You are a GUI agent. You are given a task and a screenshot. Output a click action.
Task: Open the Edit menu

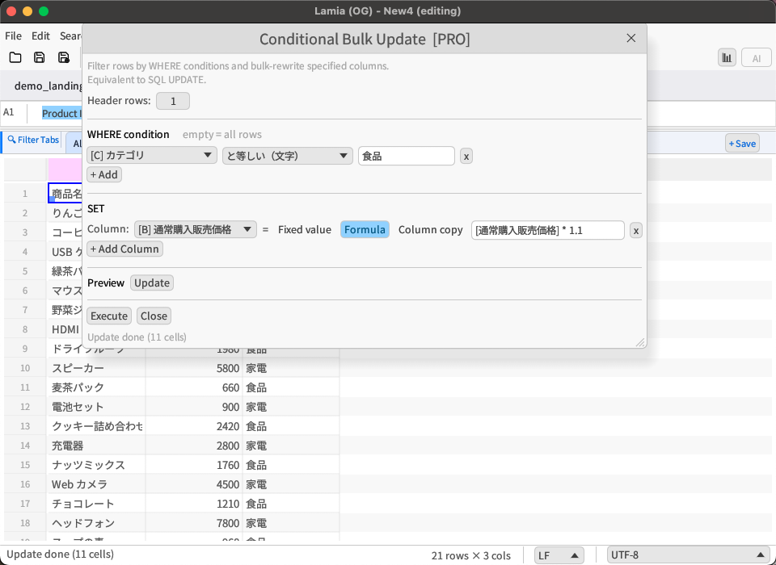pyautogui.click(x=40, y=36)
